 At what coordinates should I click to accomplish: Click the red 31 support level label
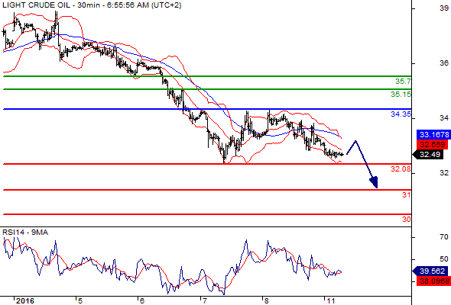[406, 195]
